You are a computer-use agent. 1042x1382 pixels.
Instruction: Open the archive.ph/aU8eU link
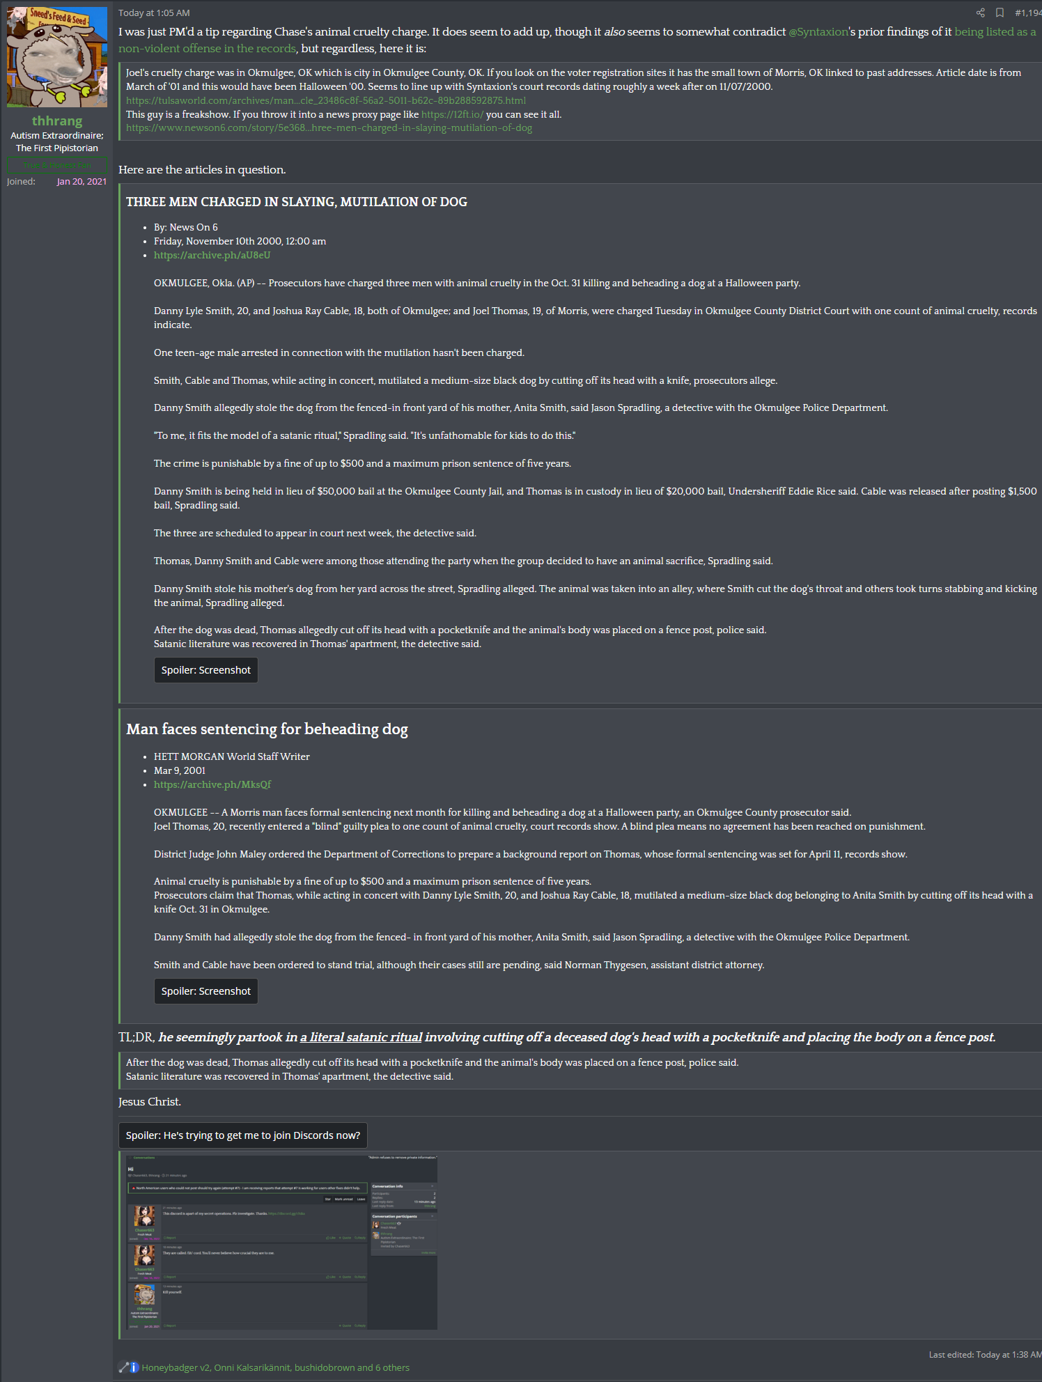tap(212, 255)
